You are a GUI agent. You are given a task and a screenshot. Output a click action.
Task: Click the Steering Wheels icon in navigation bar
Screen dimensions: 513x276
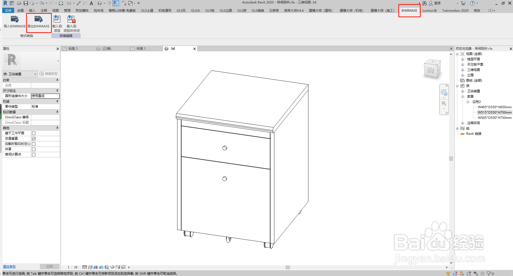pyautogui.click(x=444, y=92)
